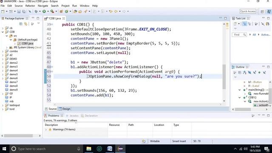
Task: Toggle Link with Editor in Package Explorer
Action: 25,24
